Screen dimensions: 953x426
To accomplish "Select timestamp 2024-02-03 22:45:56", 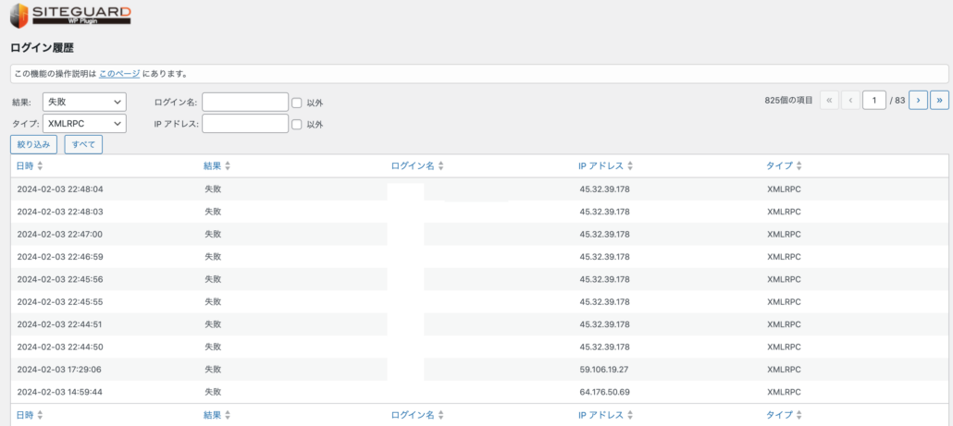I will (x=60, y=279).
